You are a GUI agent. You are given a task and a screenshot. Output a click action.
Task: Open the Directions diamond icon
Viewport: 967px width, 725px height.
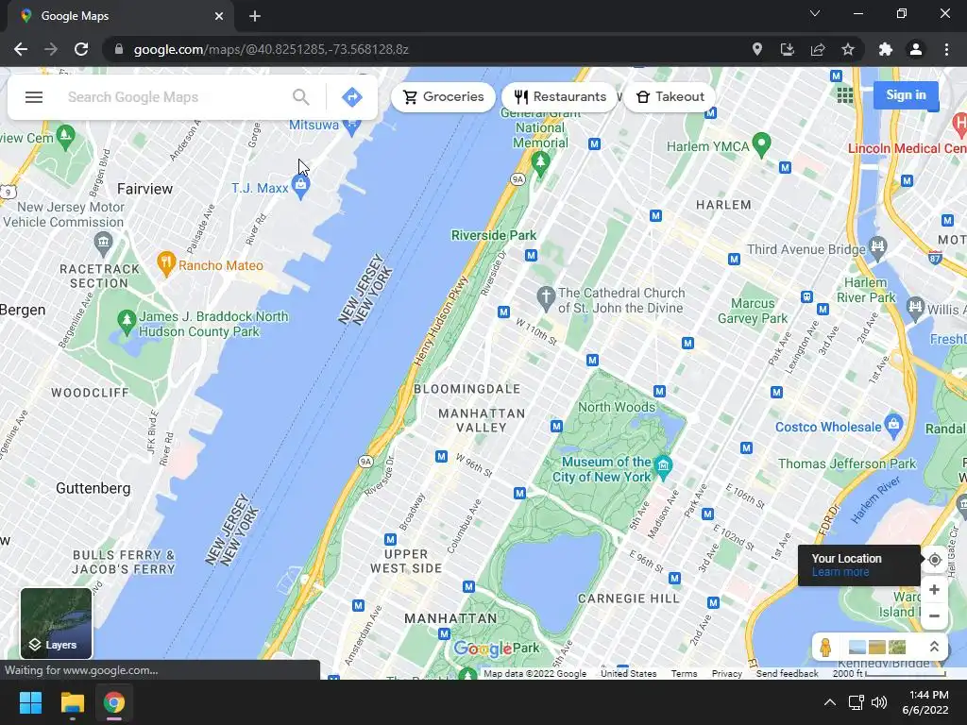point(352,97)
